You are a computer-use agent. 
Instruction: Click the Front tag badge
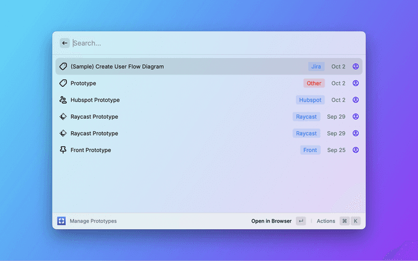coord(310,150)
